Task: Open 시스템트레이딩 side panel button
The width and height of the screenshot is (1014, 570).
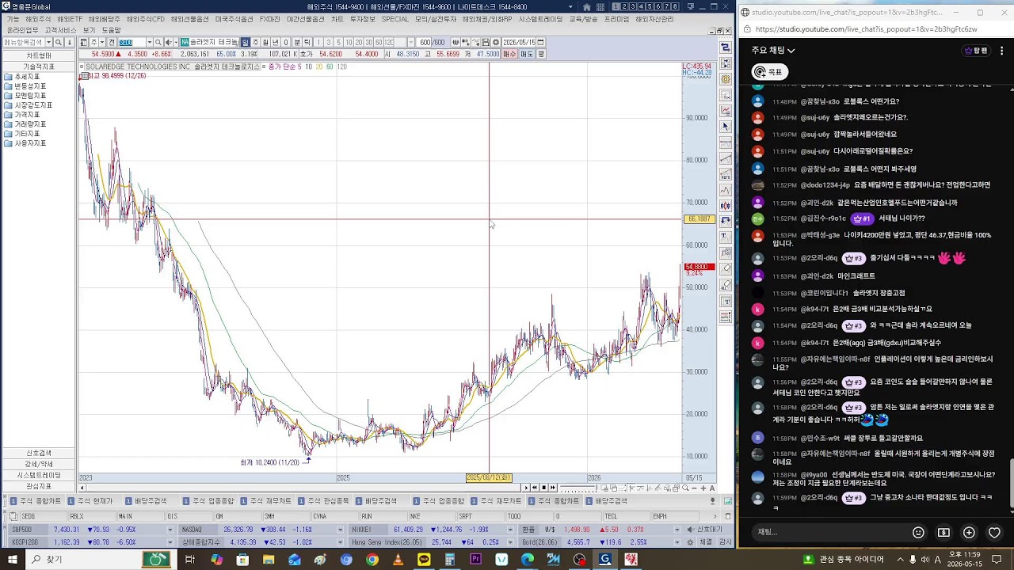Action: (38, 475)
